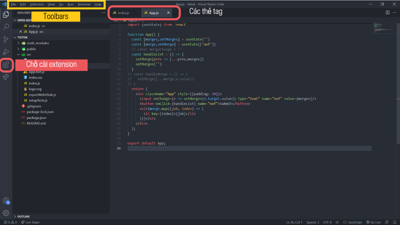Click the feedback icon in the status bar
The height and width of the screenshot is (225, 400).
pos(387,222)
